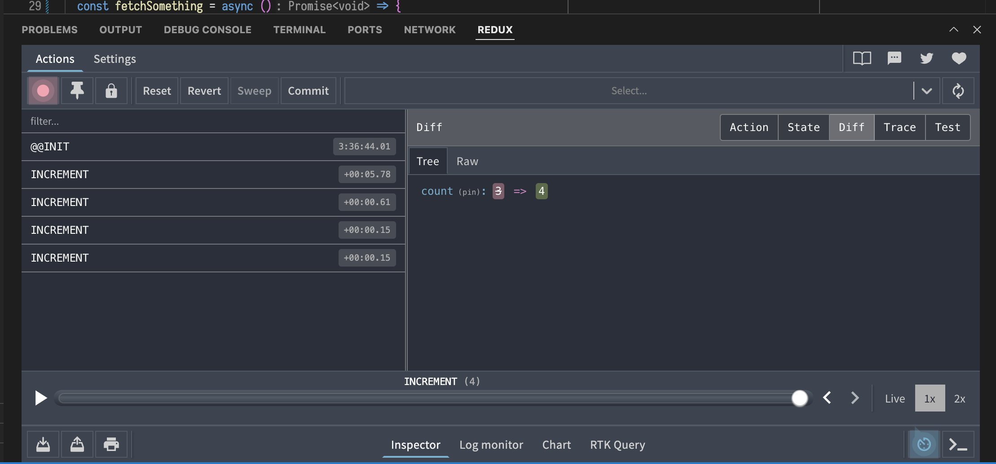Click the Commit button

308,91
